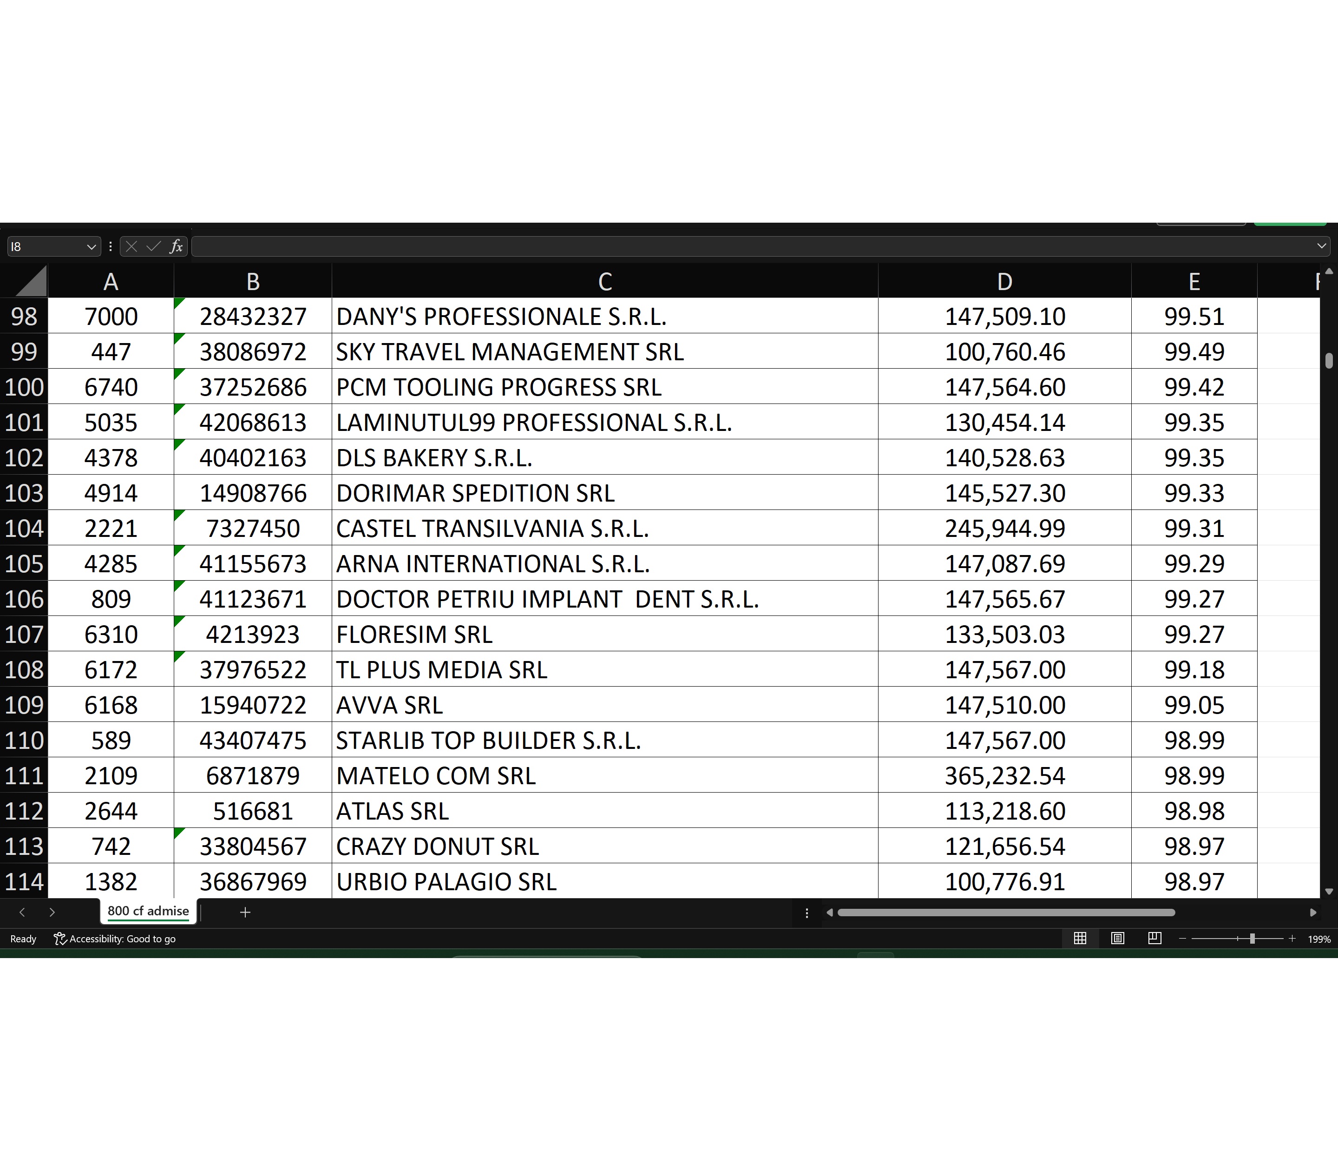The height and width of the screenshot is (1151, 1338).
Task: Click the Insert Function fx icon
Action: click(x=176, y=246)
